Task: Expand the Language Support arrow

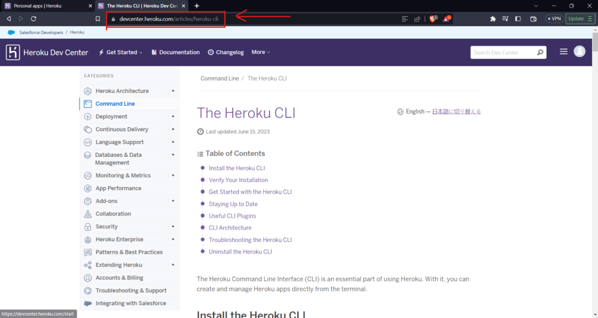Action: coord(173,142)
